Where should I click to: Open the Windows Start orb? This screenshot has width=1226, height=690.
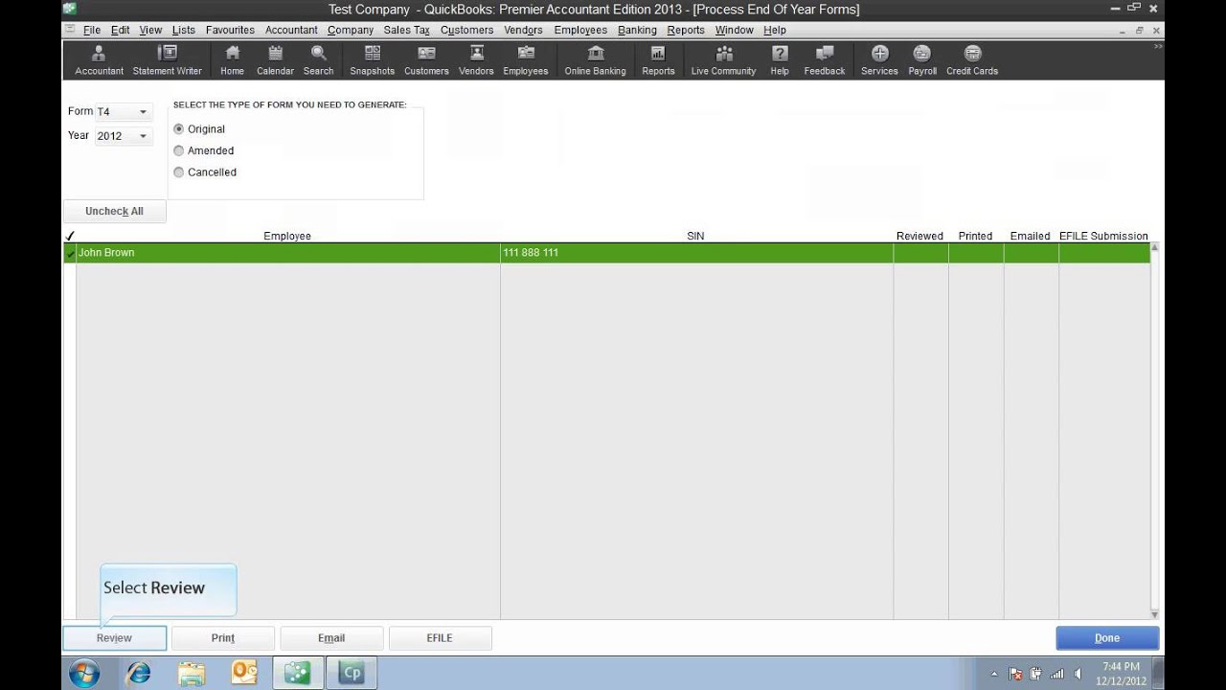point(84,673)
